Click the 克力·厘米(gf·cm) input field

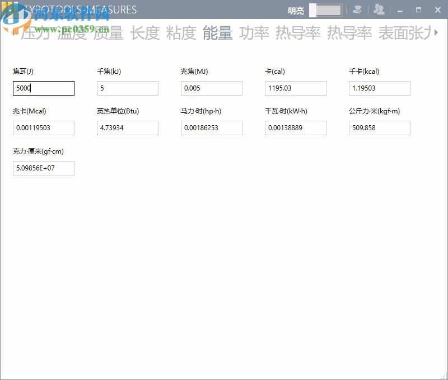coord(43,168)
